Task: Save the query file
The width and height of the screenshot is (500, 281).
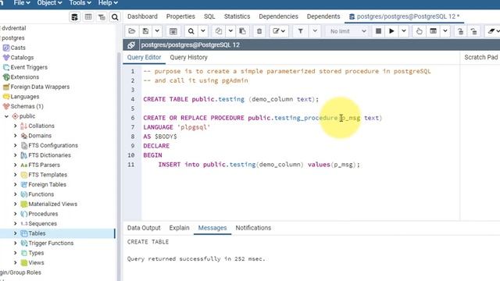Action: click(x=146, y=31)
